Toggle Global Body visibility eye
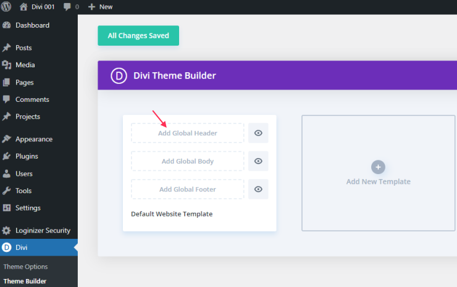Viewport: 457px width, 287px height. [x=258, y=161]
